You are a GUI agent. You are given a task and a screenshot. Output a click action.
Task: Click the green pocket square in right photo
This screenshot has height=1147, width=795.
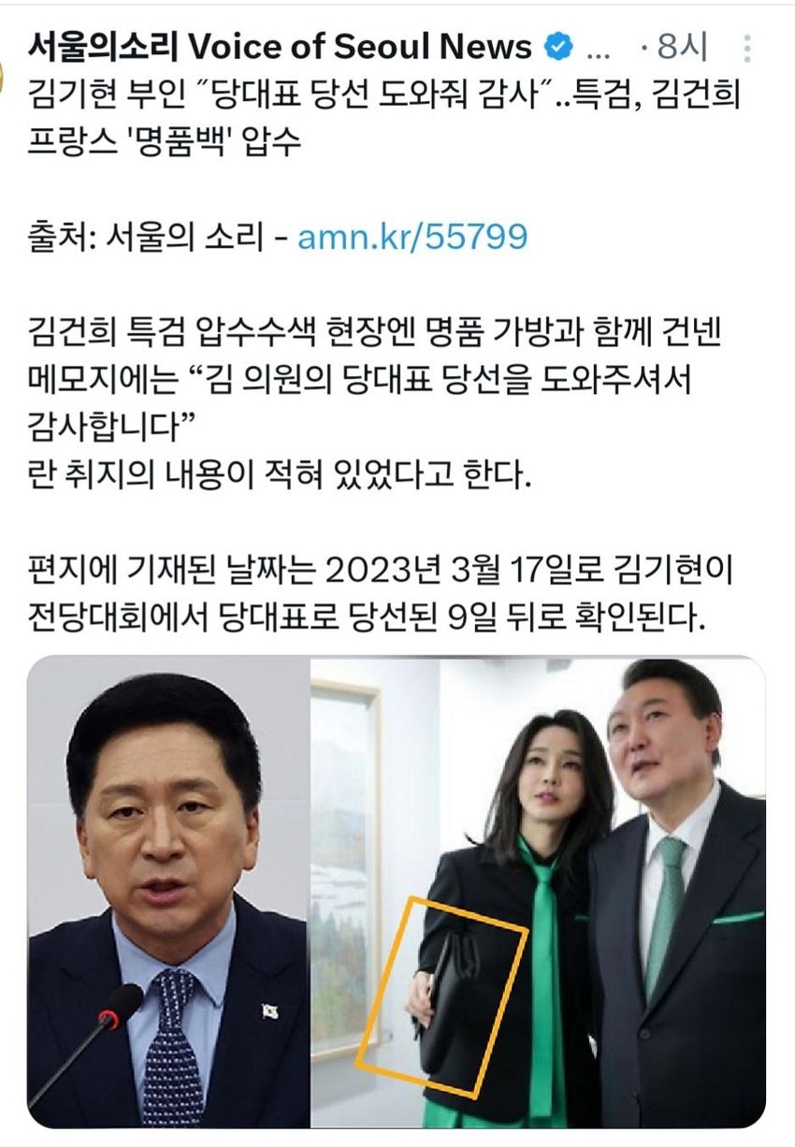(x=738, y=917)
